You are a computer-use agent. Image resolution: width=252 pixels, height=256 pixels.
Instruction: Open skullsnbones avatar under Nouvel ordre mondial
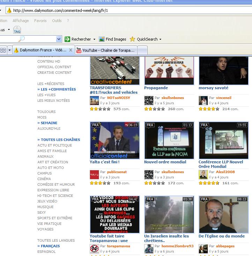[149, 175]
